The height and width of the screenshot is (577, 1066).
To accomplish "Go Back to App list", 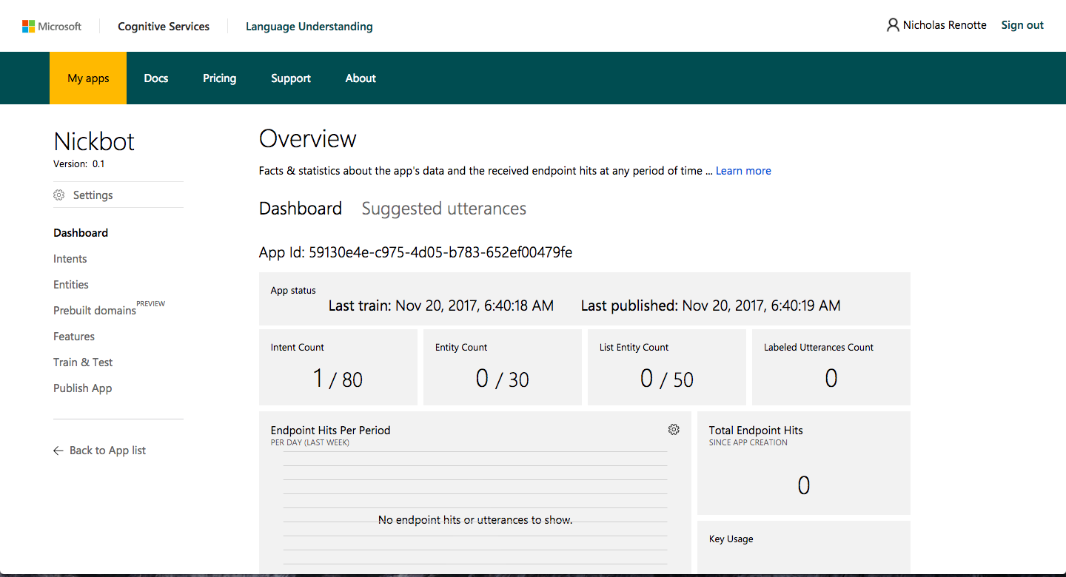I will pyautogui.click(x=107, y=451).
